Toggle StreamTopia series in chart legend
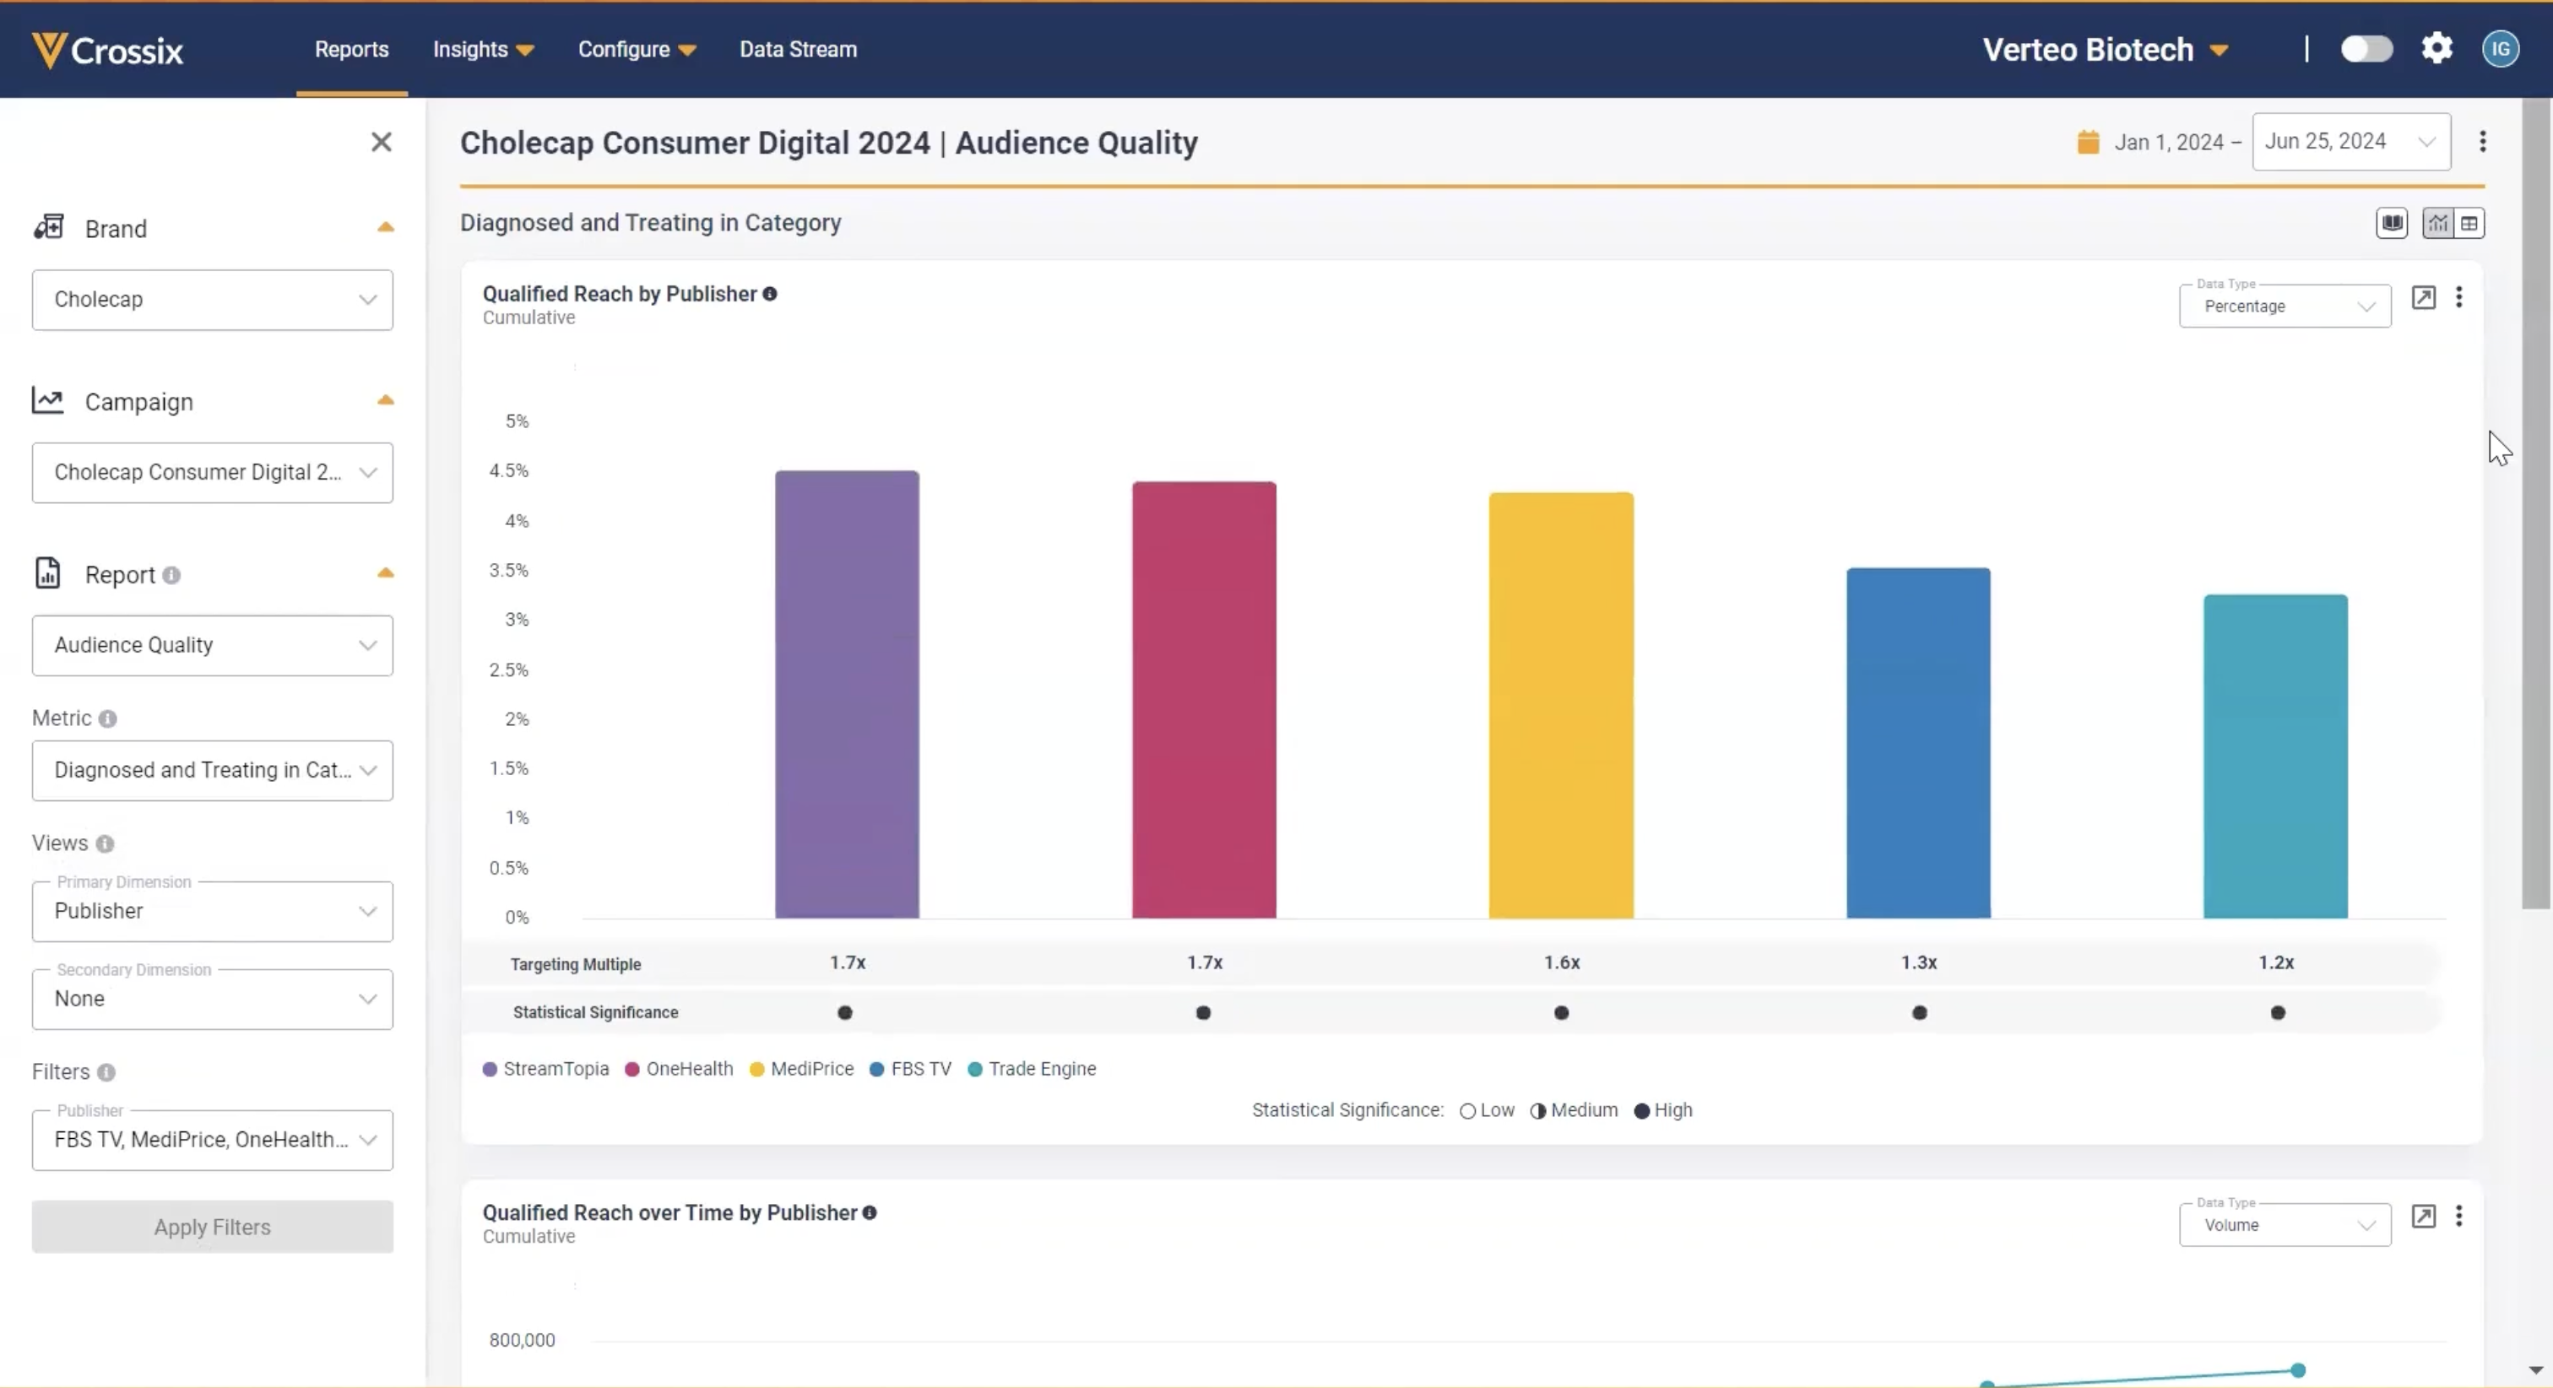The image size is (2553, 1388). (x=545, y=1069)
